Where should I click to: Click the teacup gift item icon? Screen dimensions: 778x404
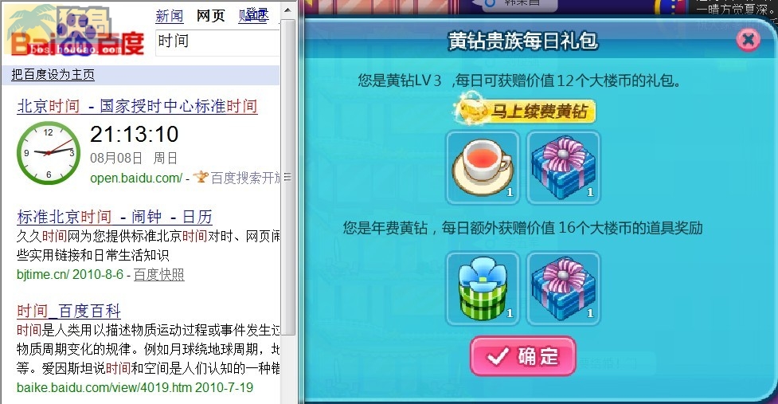[x=483, y=168]
